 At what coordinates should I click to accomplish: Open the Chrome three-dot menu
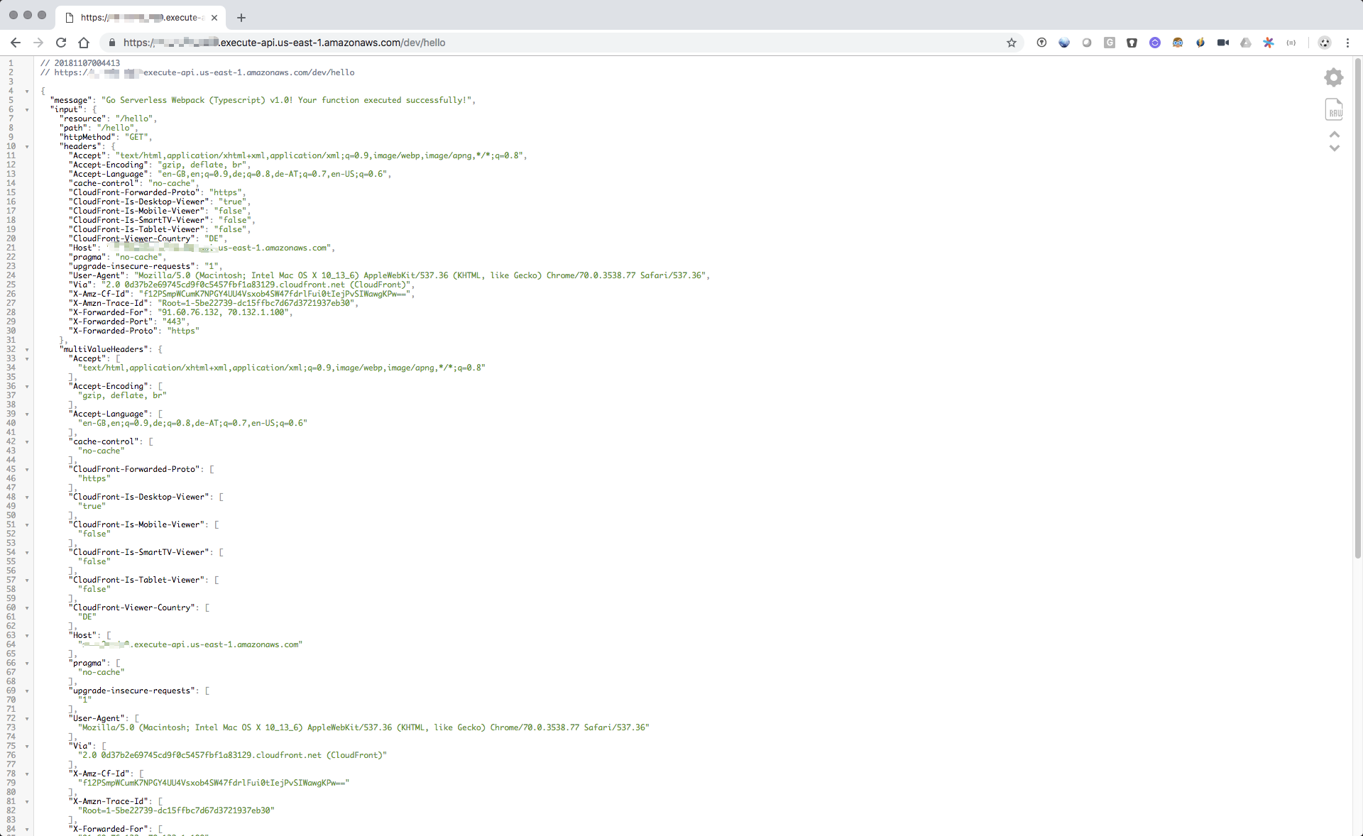pos(1347,43)
